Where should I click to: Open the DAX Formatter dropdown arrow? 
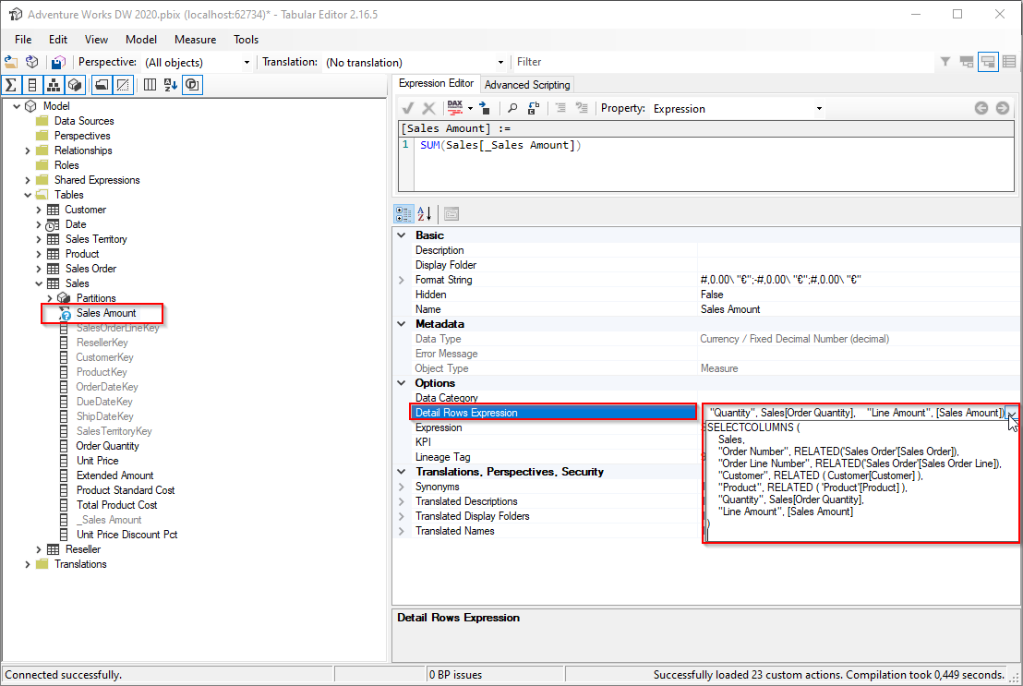coord(470,108)
